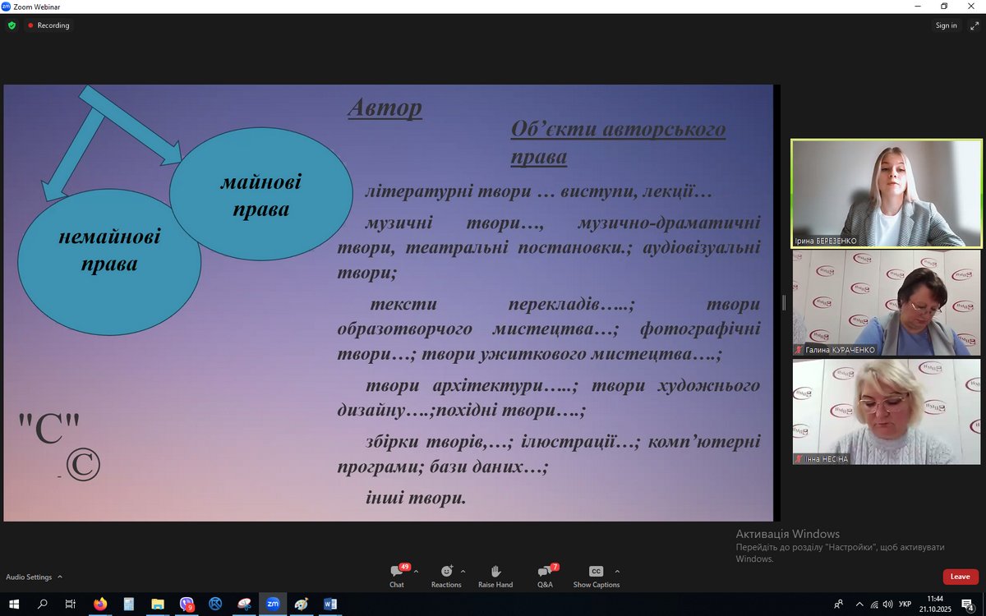The width and height of the screenshot is (986, 616).
Task: Select Ірина БЕРЕЗЕНКО's video thumbnail
Action: tap(887, 193)
